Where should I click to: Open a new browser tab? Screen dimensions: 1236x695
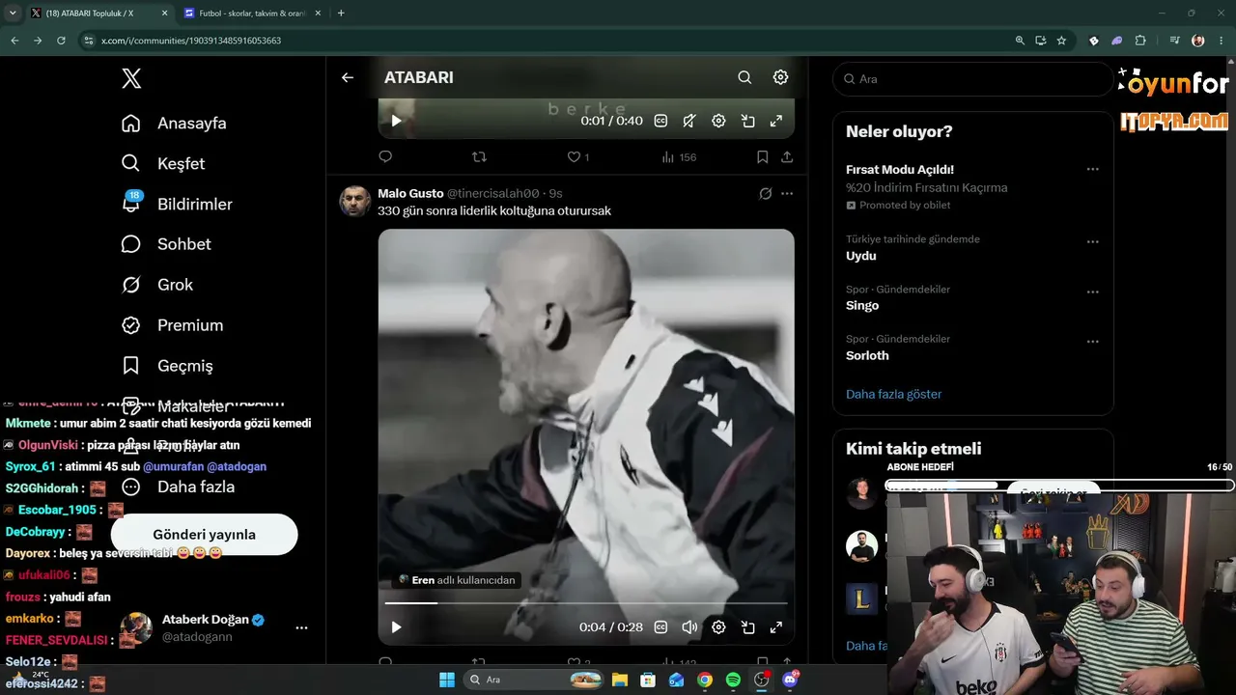(341, 14)
